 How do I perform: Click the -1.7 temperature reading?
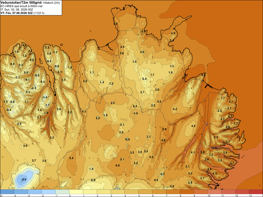(x=47, y=105)
